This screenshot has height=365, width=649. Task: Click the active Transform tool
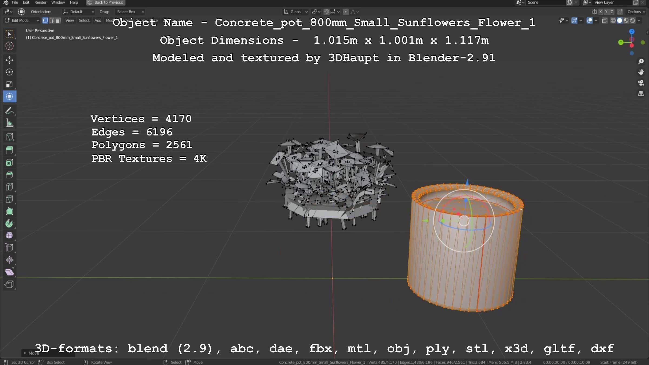coord(9,97)
